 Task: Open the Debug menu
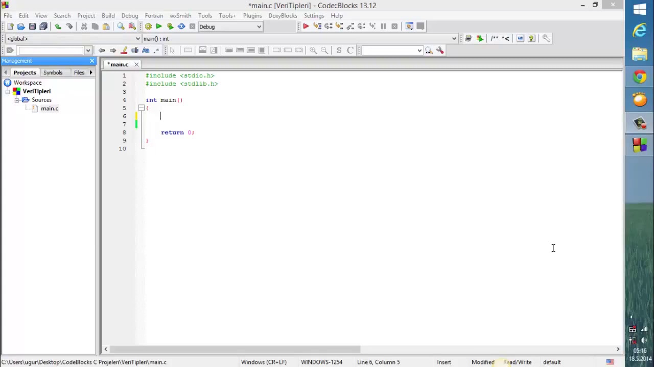(130, 15)
